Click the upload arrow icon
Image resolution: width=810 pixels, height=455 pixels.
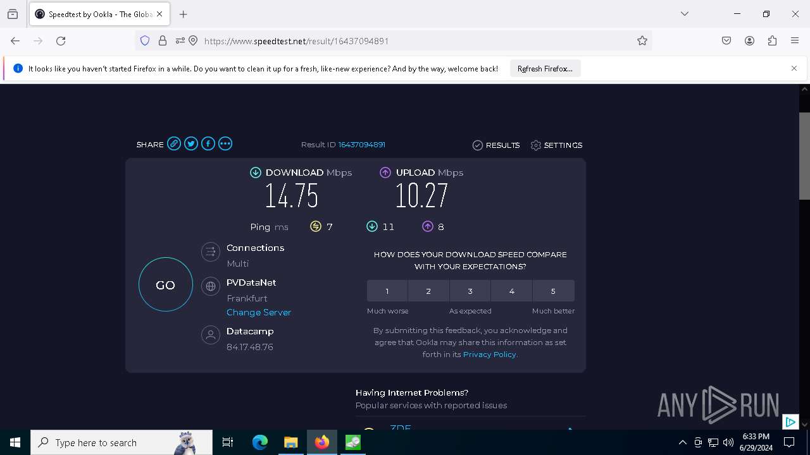(385, 173)
